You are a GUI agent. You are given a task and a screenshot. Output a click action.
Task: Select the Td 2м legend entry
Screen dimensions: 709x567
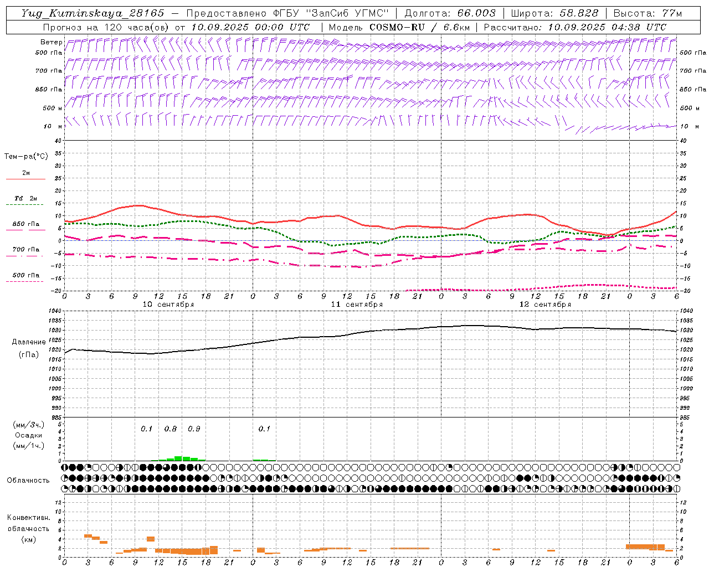click(x=26, y=198)
